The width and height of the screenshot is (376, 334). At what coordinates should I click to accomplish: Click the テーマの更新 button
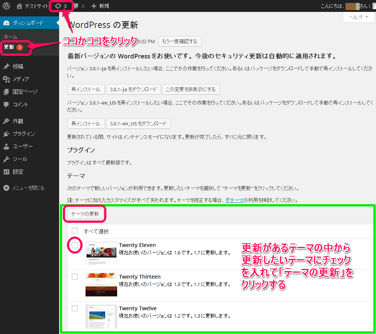(85, 213)
